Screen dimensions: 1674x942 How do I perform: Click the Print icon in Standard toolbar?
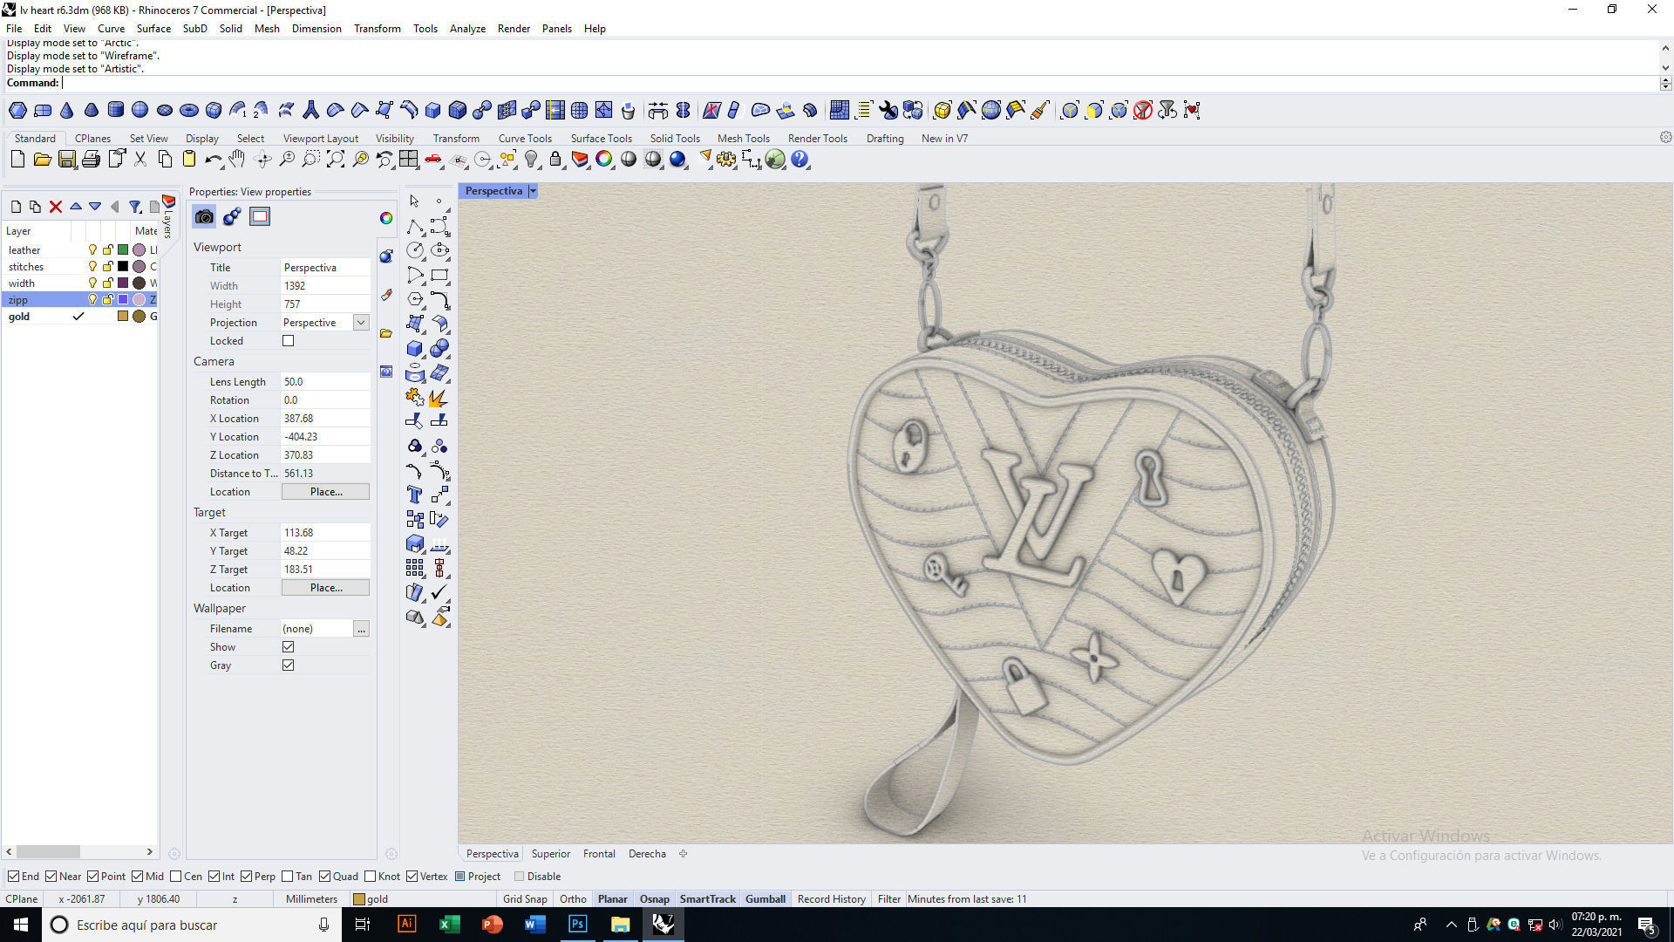[x=91, y=160]
